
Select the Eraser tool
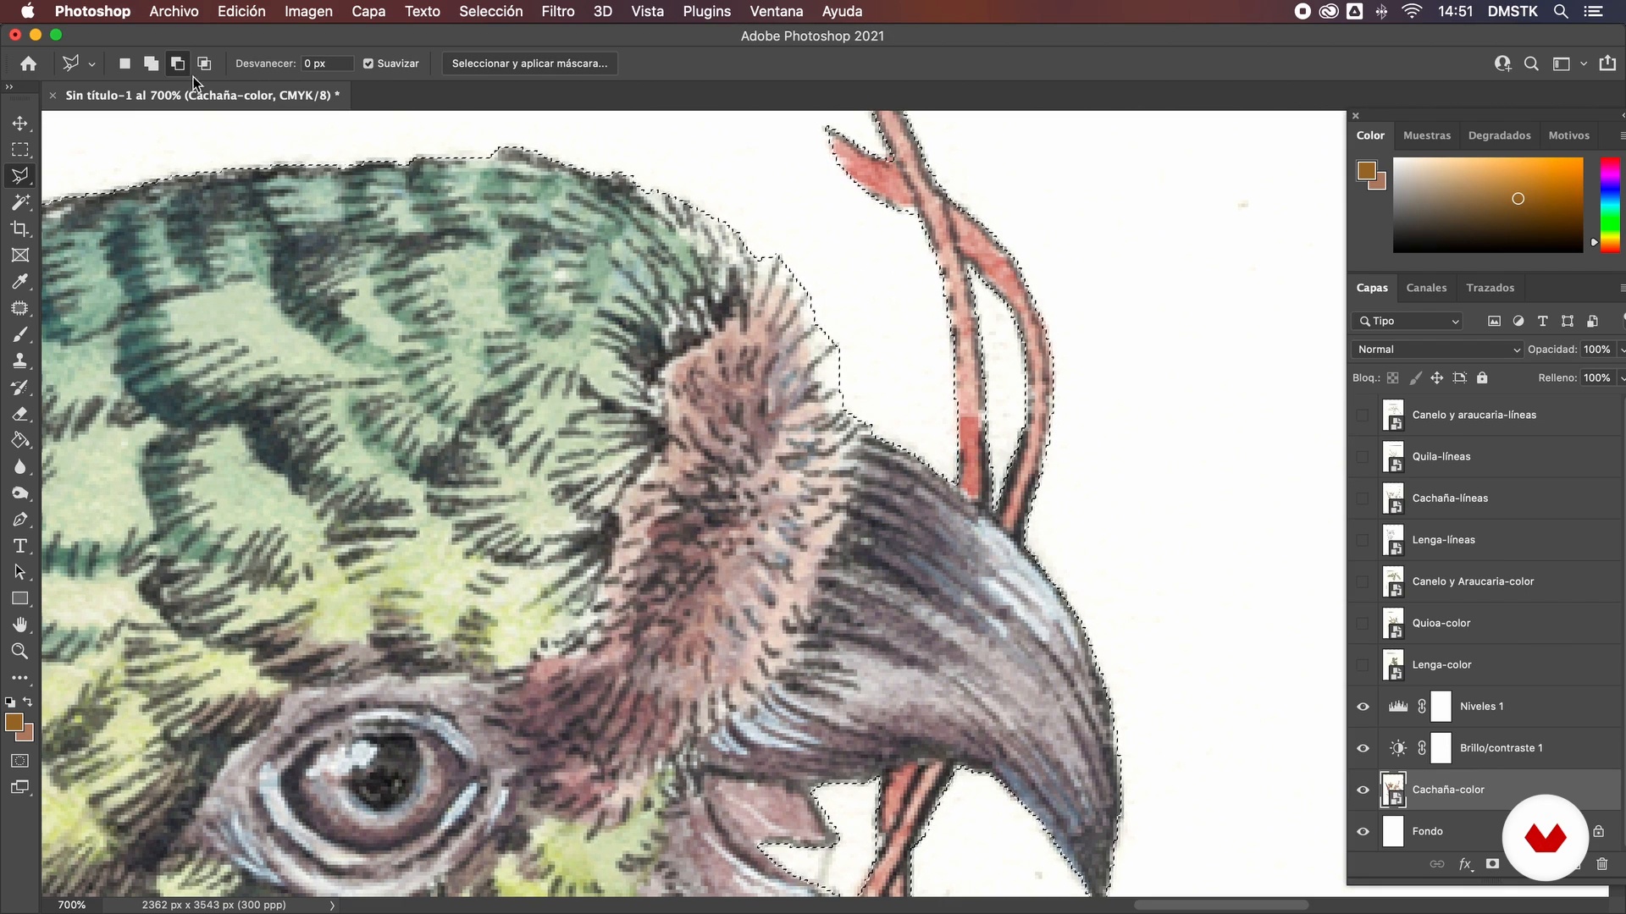(x=20, y=414)
